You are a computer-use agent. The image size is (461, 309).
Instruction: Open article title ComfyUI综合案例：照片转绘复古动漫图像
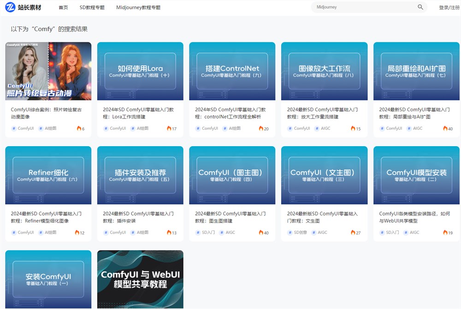pyautogui.click(x=46, y=113)
